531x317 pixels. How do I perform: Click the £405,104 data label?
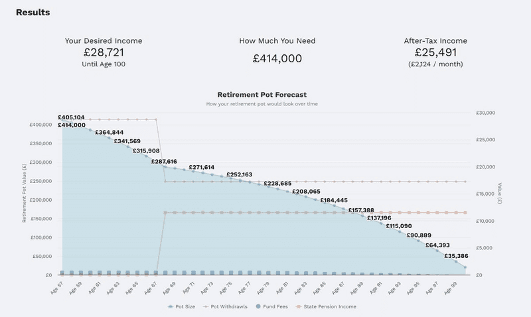72,117
